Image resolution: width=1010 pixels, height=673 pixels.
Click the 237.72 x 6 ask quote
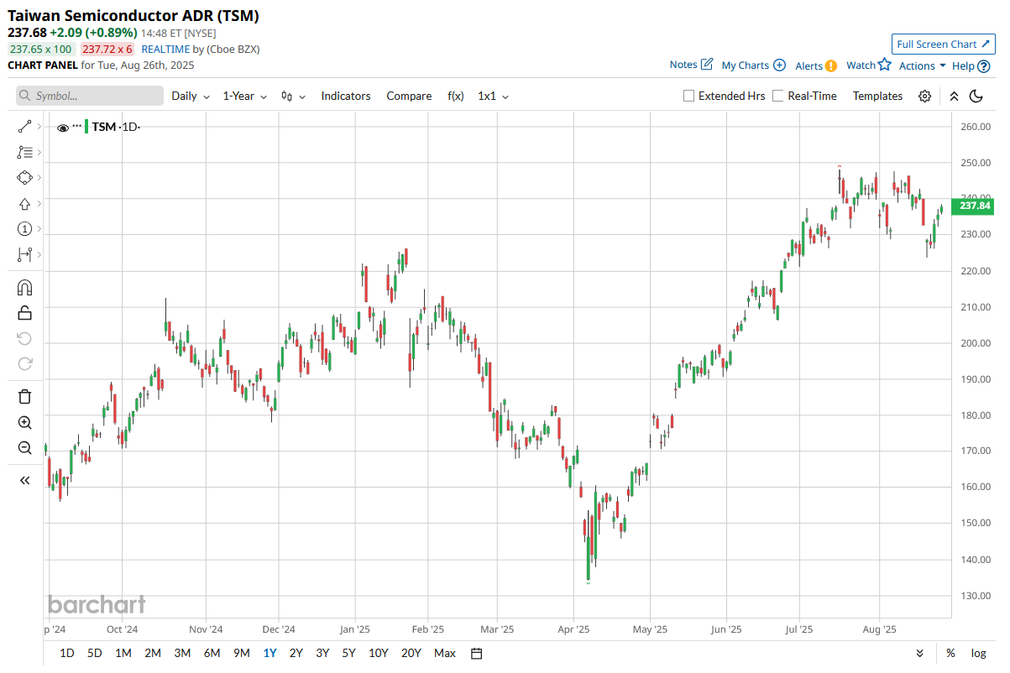pos(107,49)
